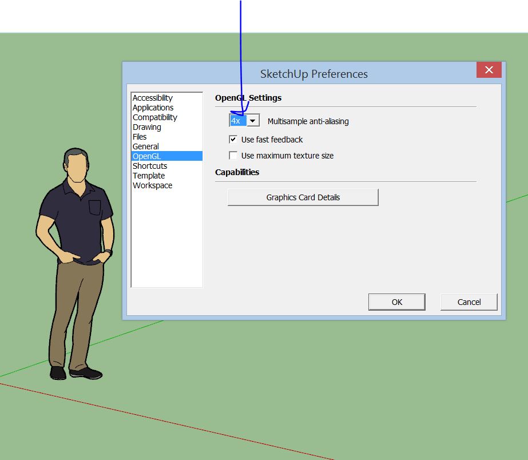Open the anti-aliasing dropdown arrow
The height and width of the screenshot is (460, 528).
pos(253,121)
